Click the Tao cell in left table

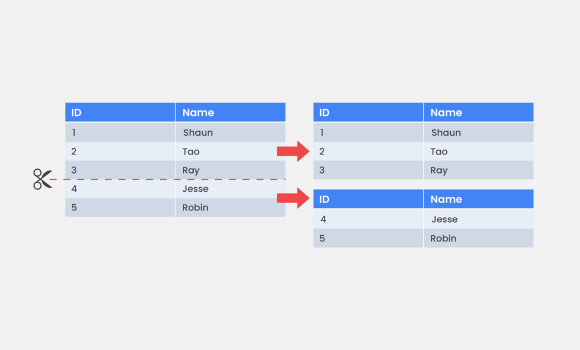pyautogui.click(x=231, y=152)
